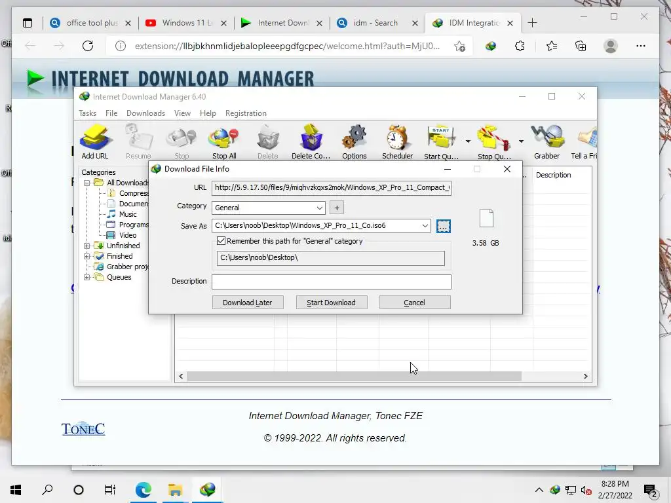Image resolution: width=671 pixels, height=503 pixels.
Task: Select Grabber projects in tree
Action: (121, 267)
